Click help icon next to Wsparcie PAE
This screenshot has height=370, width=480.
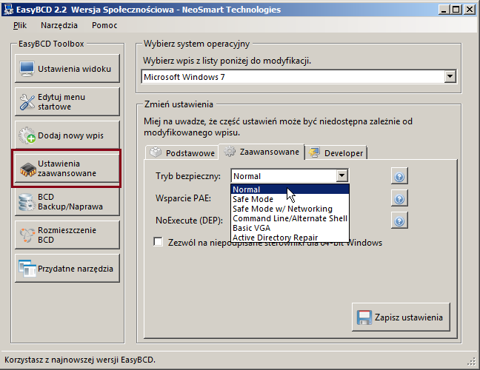(399, 199)
